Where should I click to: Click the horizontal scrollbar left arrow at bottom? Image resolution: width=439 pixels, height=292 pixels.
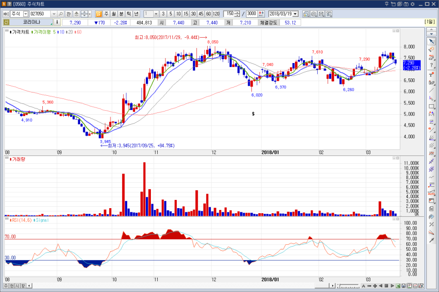(x=29, y=286)
